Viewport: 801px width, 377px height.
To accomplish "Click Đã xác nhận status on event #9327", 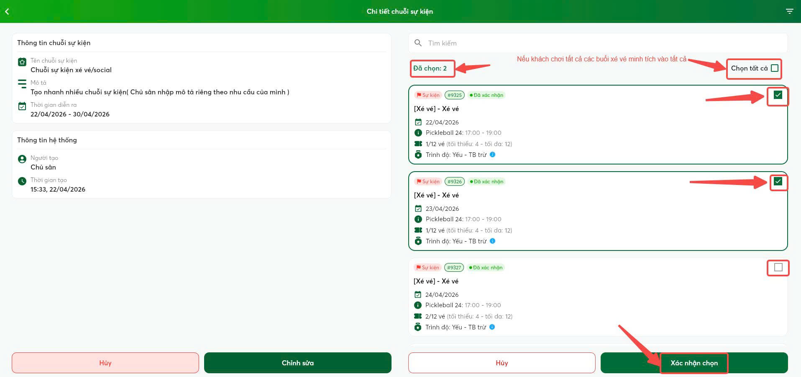I will [x=486, y=268].
